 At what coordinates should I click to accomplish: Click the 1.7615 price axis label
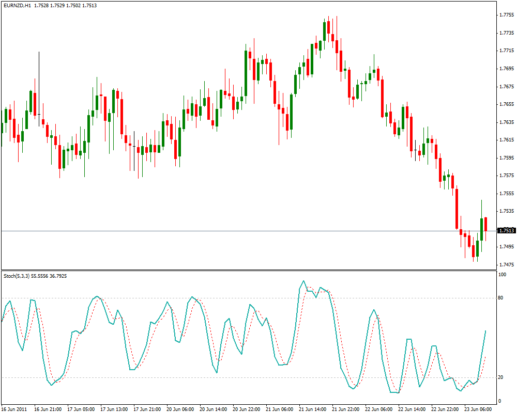(x=507, y=140)
